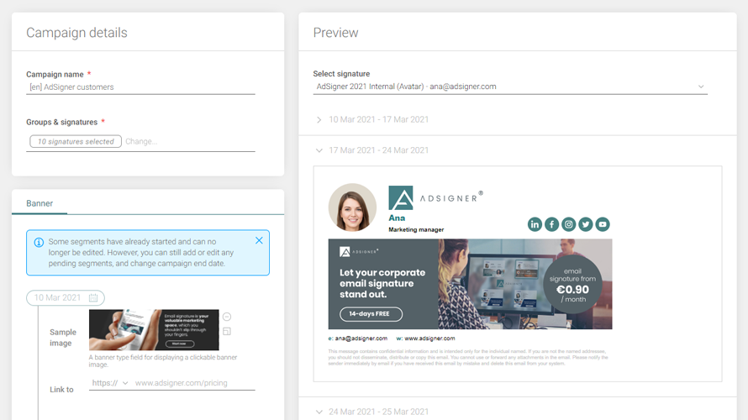Click the info icon in the blue notice
Image resolution: width=748 pixels, height=420 pixels.
(40, 242)
